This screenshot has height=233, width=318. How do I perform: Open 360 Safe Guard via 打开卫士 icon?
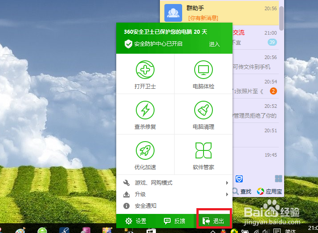(145, 75)
